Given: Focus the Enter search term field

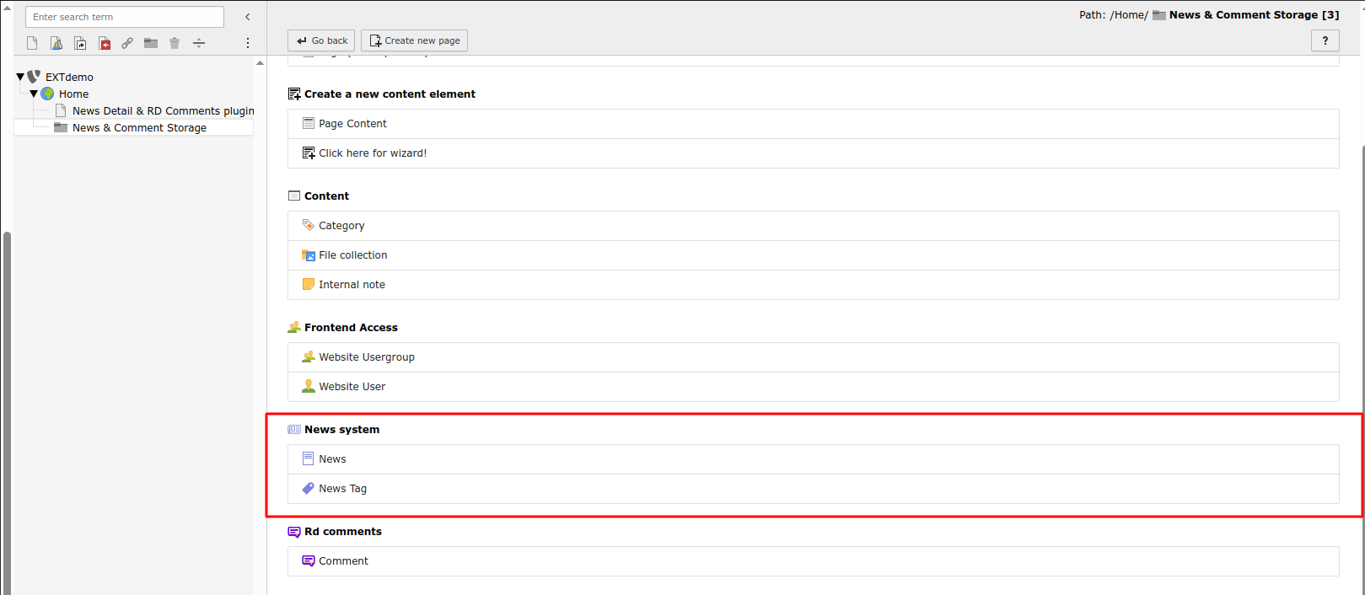Looking at the screenshot, I should [x=125, y=17].
